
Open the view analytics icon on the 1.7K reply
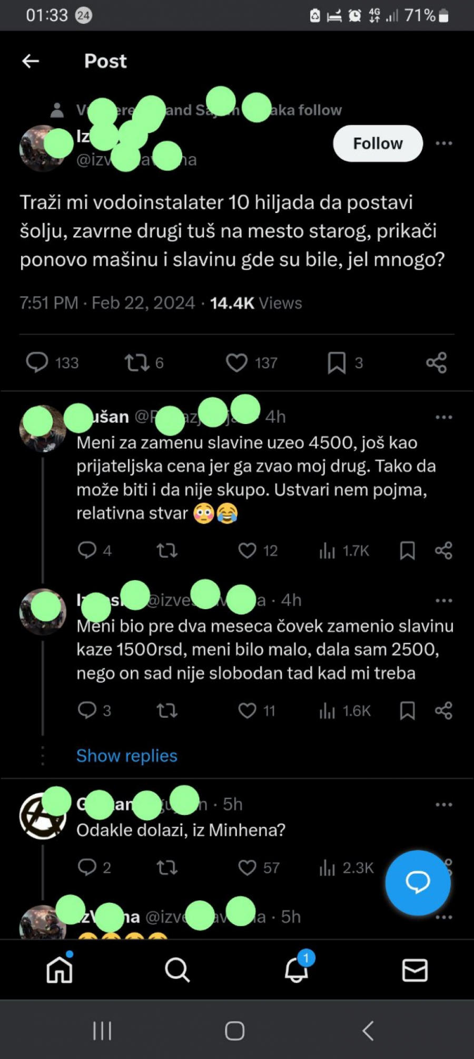328,550
